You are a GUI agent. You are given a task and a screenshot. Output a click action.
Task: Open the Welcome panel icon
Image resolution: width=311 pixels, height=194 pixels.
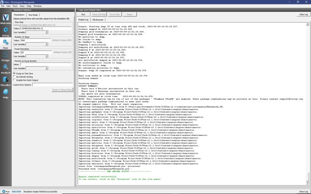[x=5, y=17]
